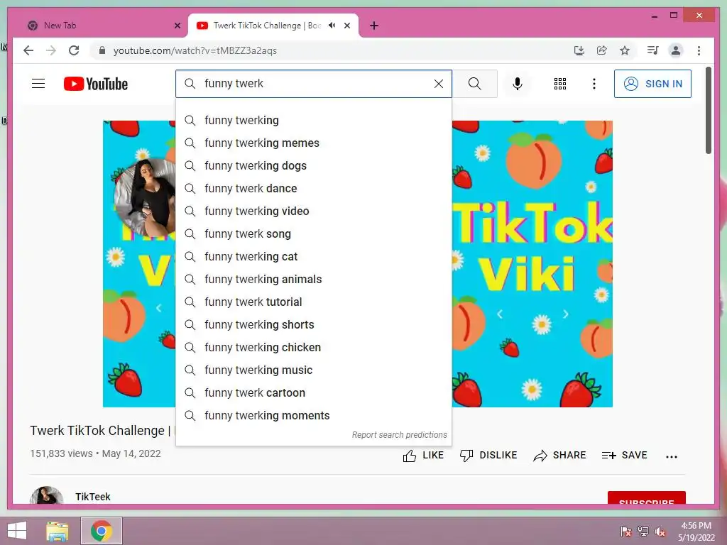Pick the "funny twerking music" suggestion
This screenshot has width=727, height=545.
point(314,370)
